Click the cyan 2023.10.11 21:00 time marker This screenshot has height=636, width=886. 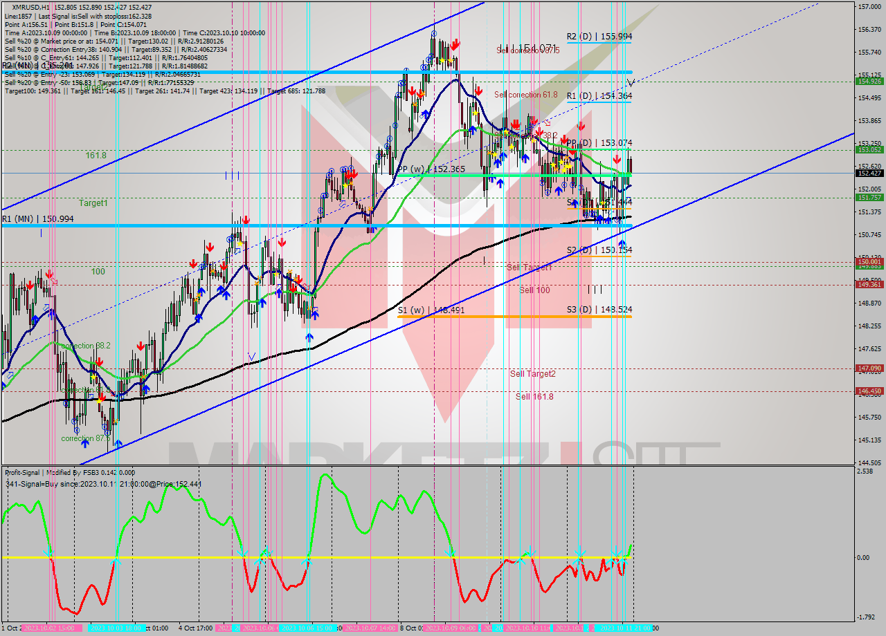623,628
